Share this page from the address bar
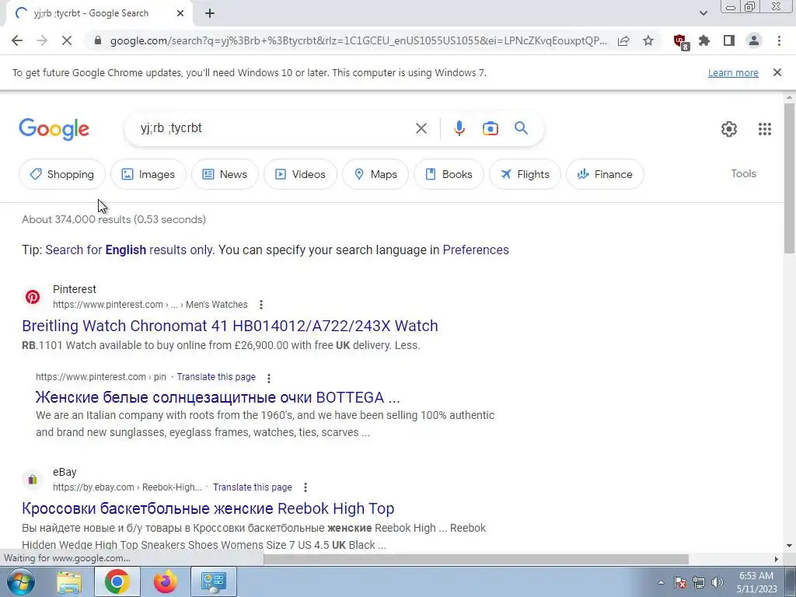 pos(623,40)
